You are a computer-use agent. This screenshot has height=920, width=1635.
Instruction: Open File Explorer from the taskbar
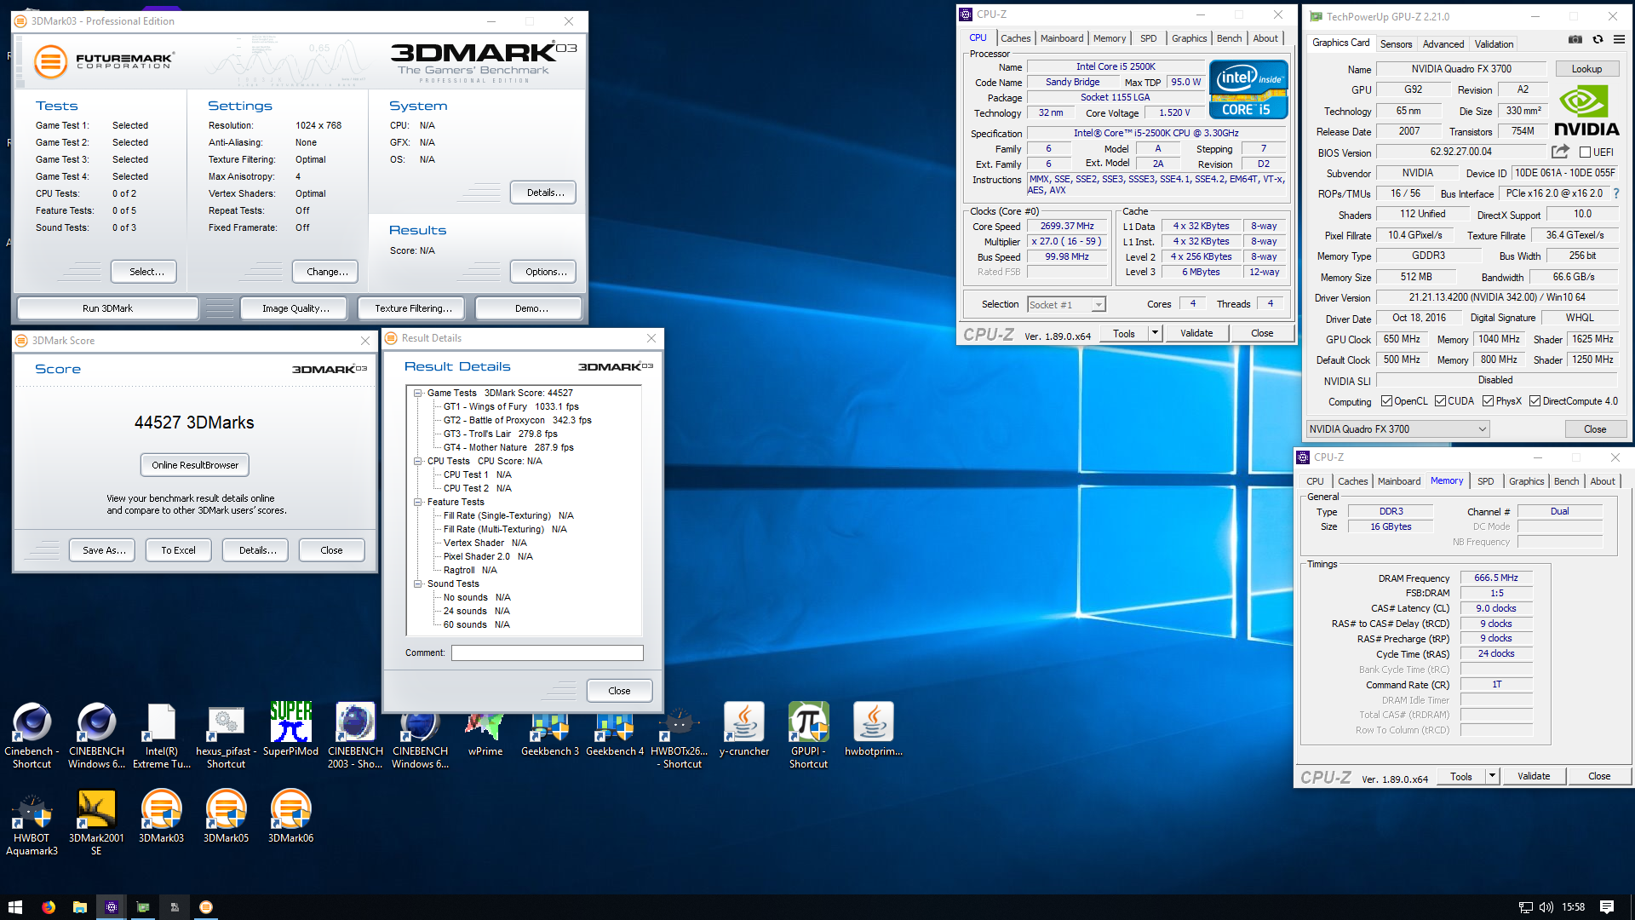click(x=80, y=907)
